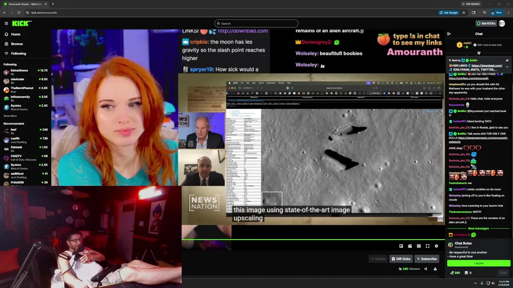
Task: Select the Amouranth Stream browser tab
Action: click(25, 4)
